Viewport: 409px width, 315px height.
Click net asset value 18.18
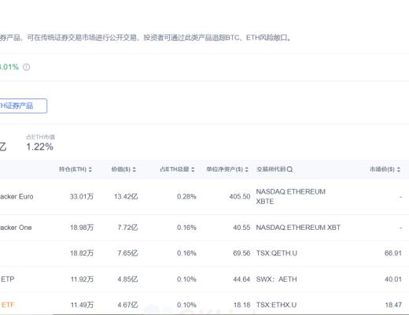[x=241, y=305]
